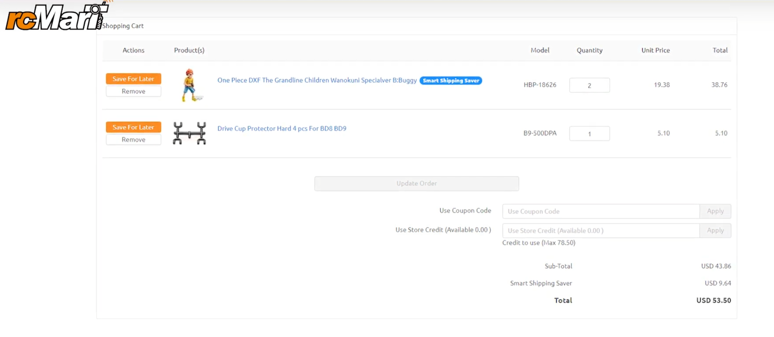Screen dimensions: 774x337
Task: Focus the Use Store Credit field
Action: tap(601, 231)
